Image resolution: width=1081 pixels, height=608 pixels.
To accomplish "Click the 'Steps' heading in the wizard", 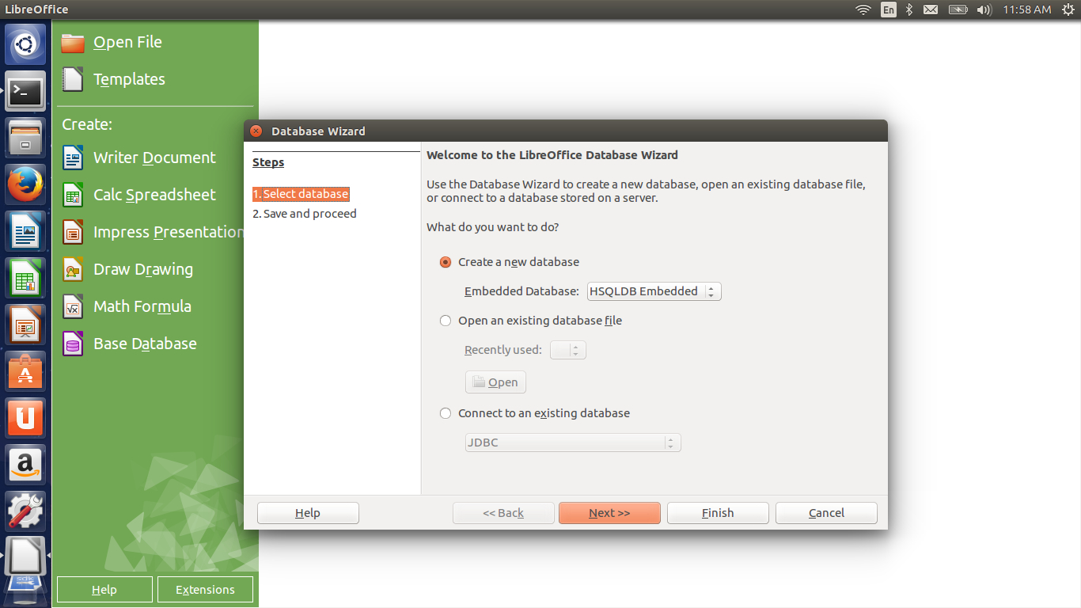I will [268, 162].
